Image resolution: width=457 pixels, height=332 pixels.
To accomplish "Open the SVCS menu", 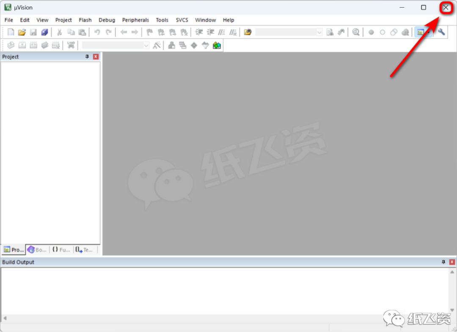I will tap(182, 20).
